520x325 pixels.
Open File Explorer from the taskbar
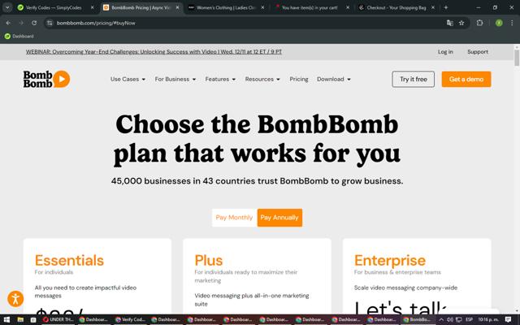point(20,319)
